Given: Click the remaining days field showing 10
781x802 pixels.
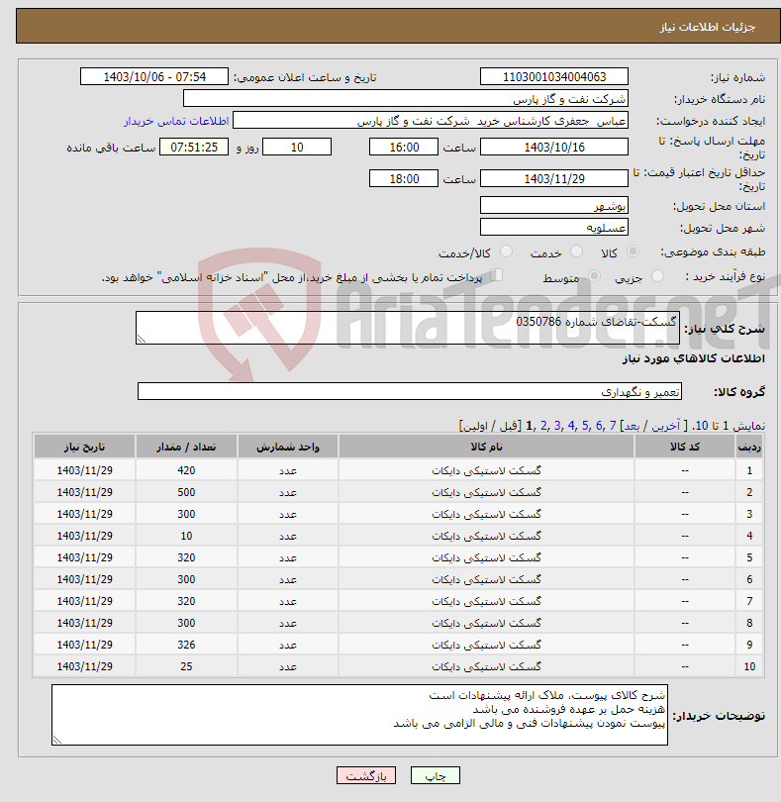Looking at the screenshot, I should [x=297, y=147].
